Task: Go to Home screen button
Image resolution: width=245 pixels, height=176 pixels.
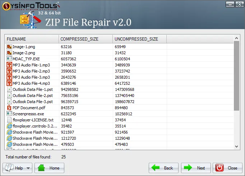Action: tap(49, 168)
